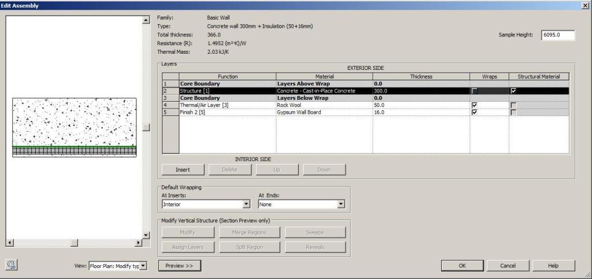
Task: Toggle Wraps checkbox for Structure [1] row
Action: [475, 91]
